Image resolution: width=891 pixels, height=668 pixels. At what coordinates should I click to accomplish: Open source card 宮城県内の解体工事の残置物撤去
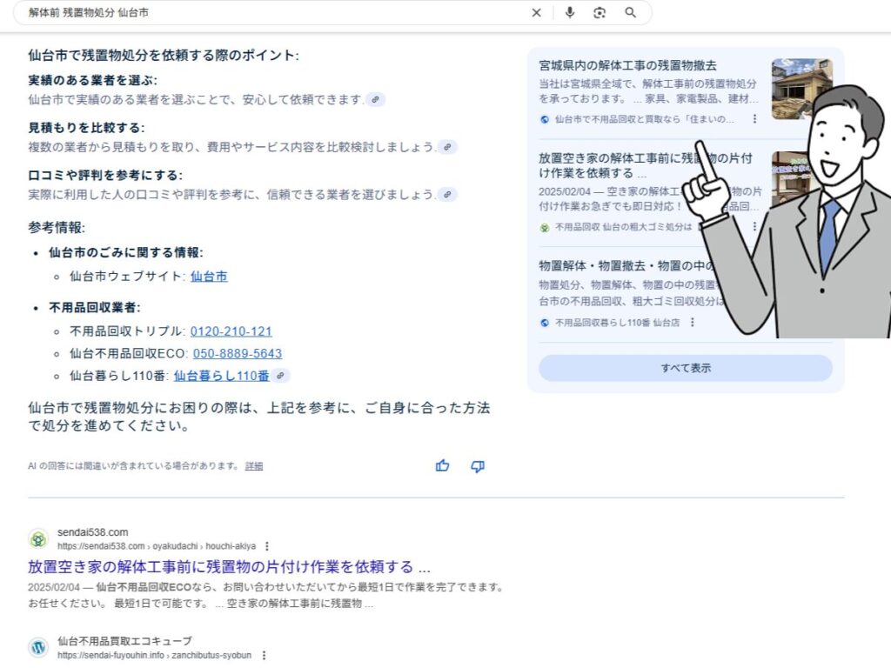(x=627, y=65)
